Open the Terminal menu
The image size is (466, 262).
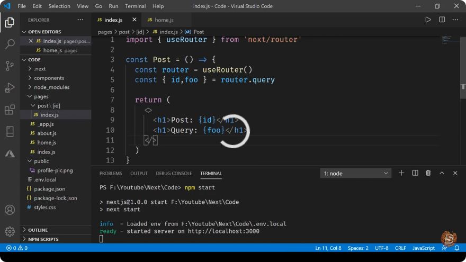pyautogui.click(x=135, y=6)
